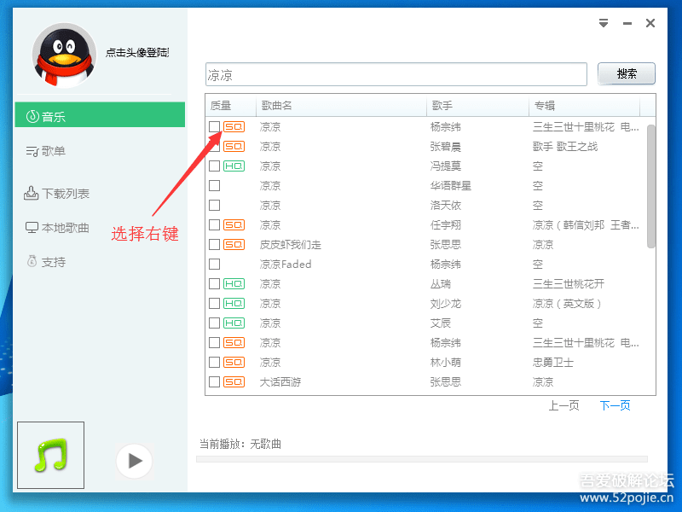
Task: Go to the next page via 下一页
Action: (x=615, y=405)
